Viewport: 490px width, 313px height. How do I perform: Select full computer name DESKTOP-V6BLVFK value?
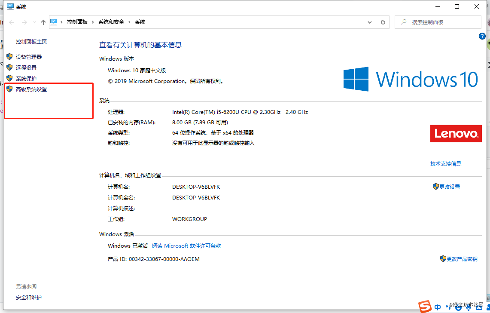(196, 197)
